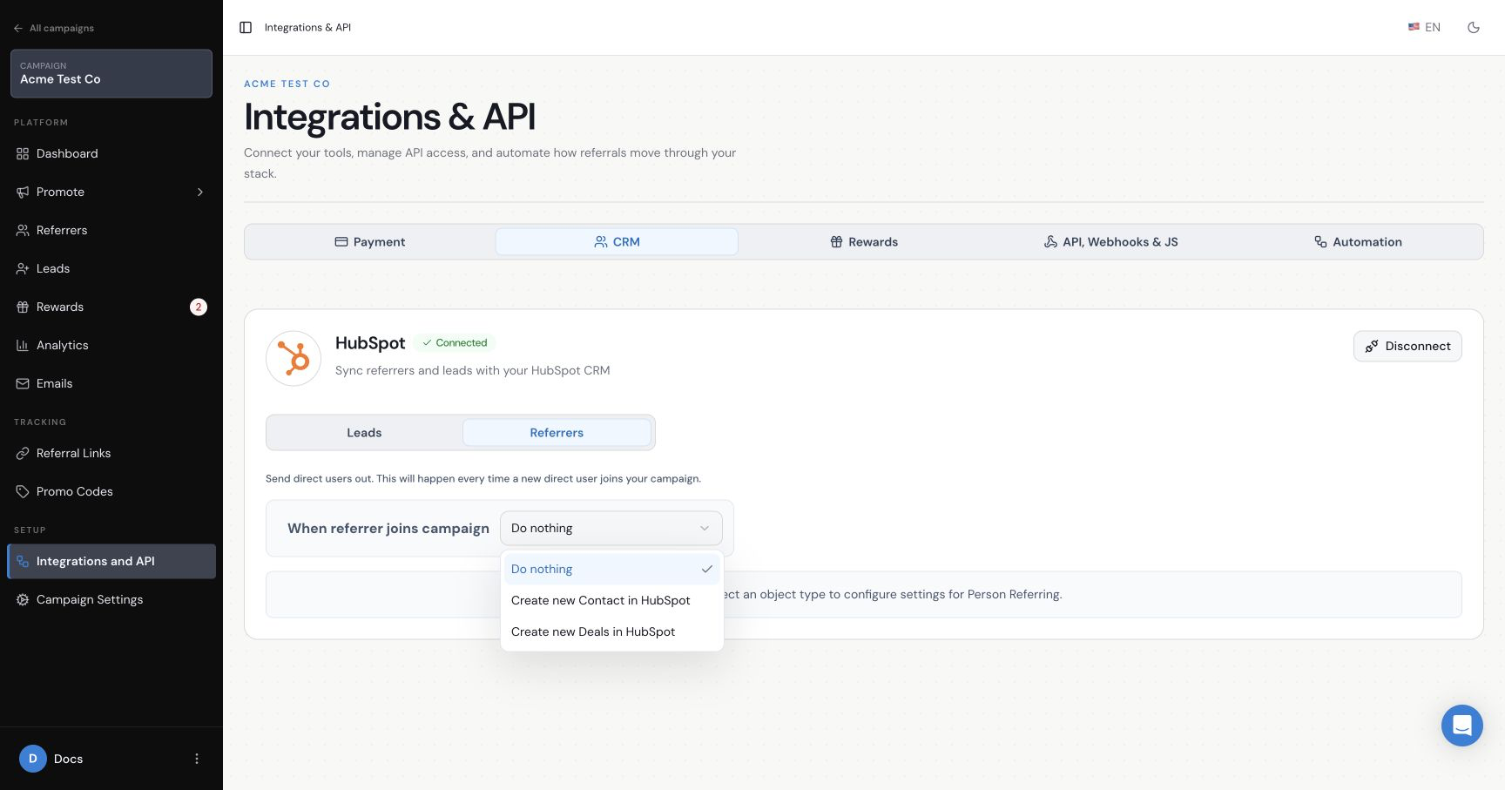Switch to the CRM tab
Screen dimensions: 1505x790
(617, 242)
